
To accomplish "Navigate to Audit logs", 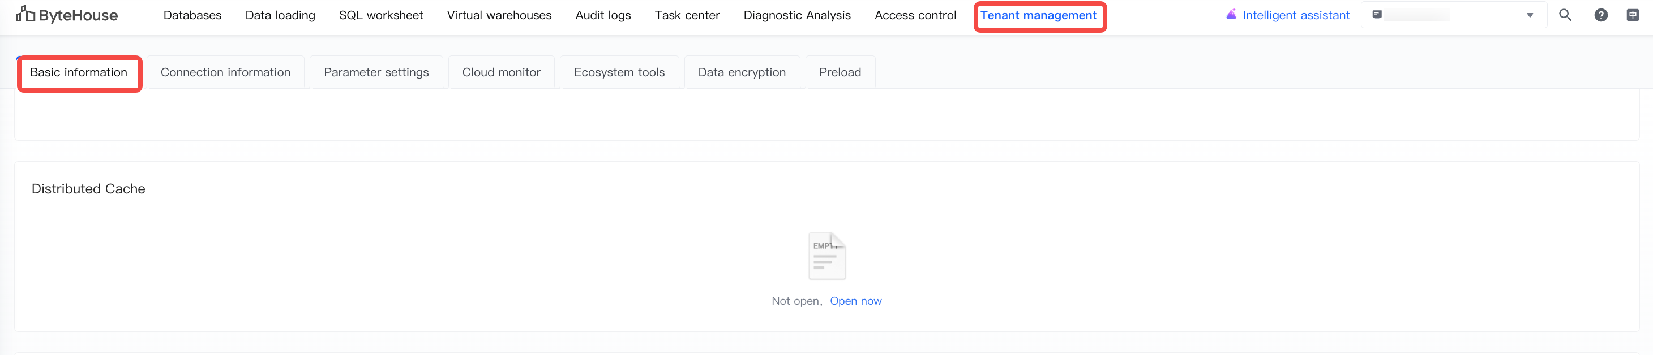I will [x=603, y=15].
